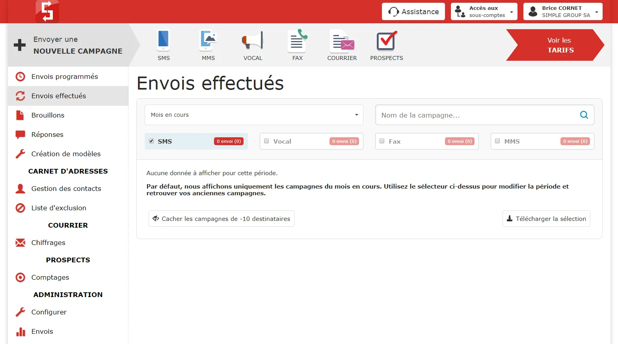Open the PROSPECTS checkmark icon
The width and height of the screenshot is (618, 344).
click(386, 41)
